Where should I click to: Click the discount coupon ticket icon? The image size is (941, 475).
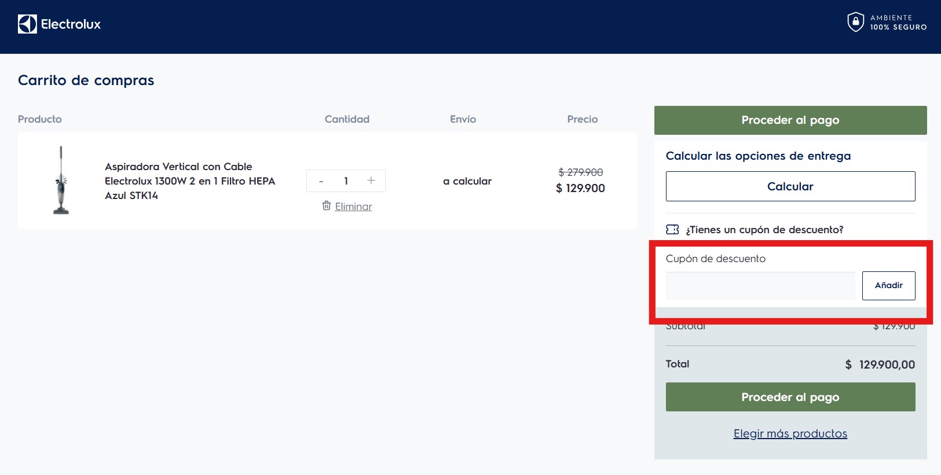672,230
